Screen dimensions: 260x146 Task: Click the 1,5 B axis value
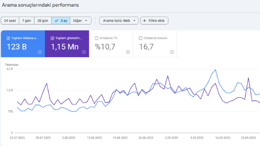point(10,90)
